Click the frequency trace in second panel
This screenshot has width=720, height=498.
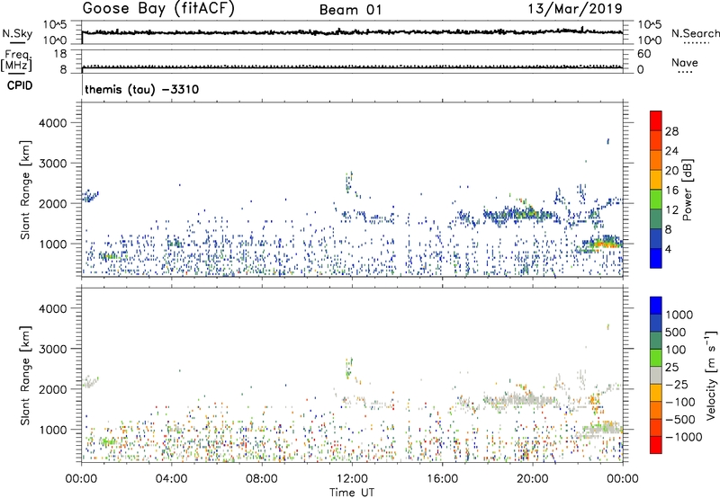[x=352, y=67]
